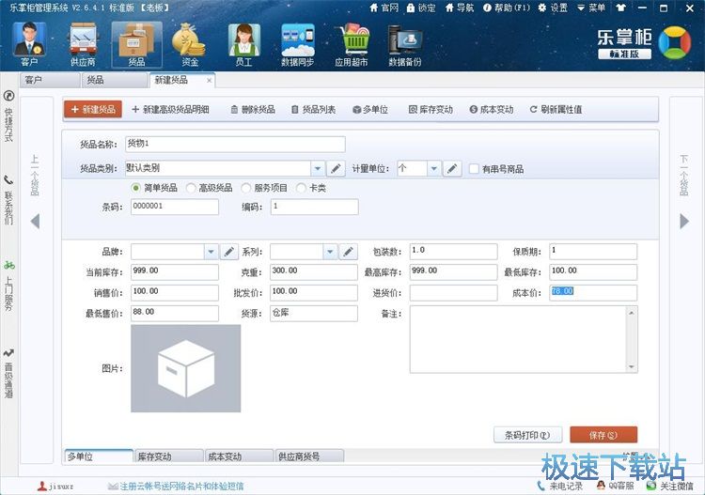This screenshot has width=705, height=495.
Task: Open the bottom 多单位 tab
Action: click(x=99, y=456)
